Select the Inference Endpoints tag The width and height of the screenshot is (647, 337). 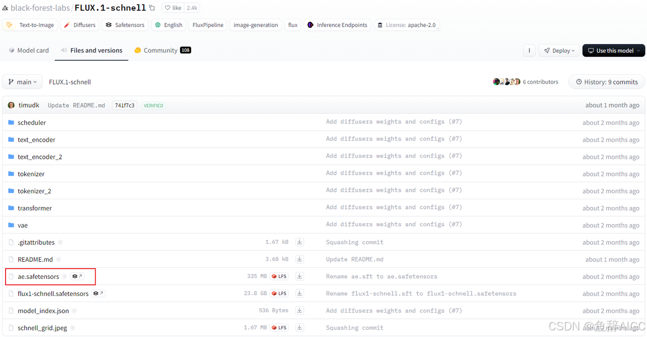coord(337,25)
